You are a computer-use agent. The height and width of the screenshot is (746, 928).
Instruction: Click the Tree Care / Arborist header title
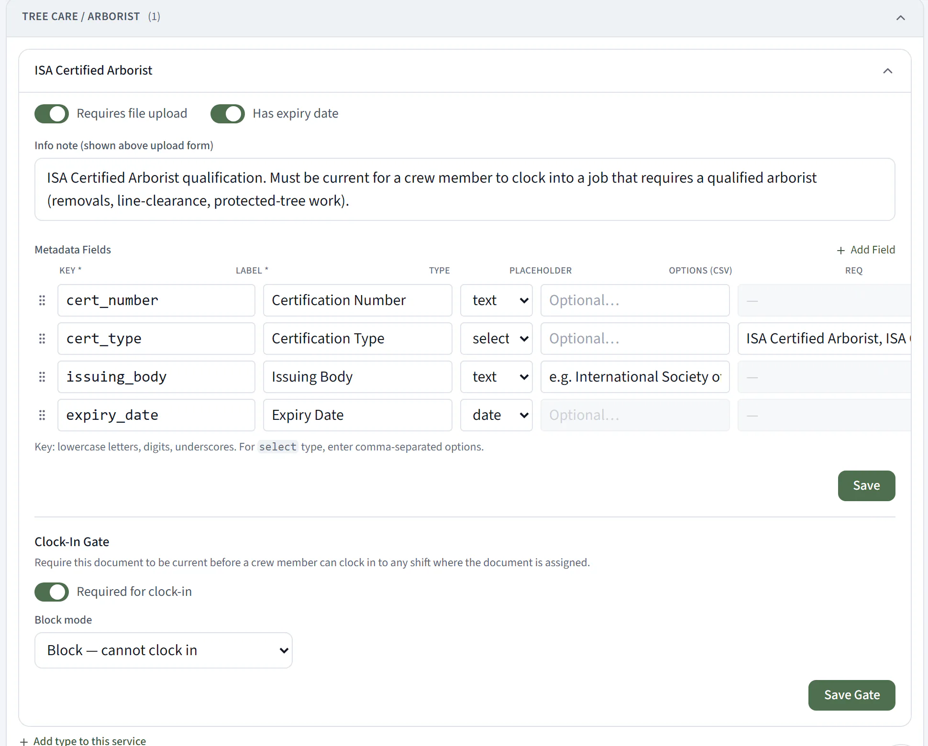81,16
